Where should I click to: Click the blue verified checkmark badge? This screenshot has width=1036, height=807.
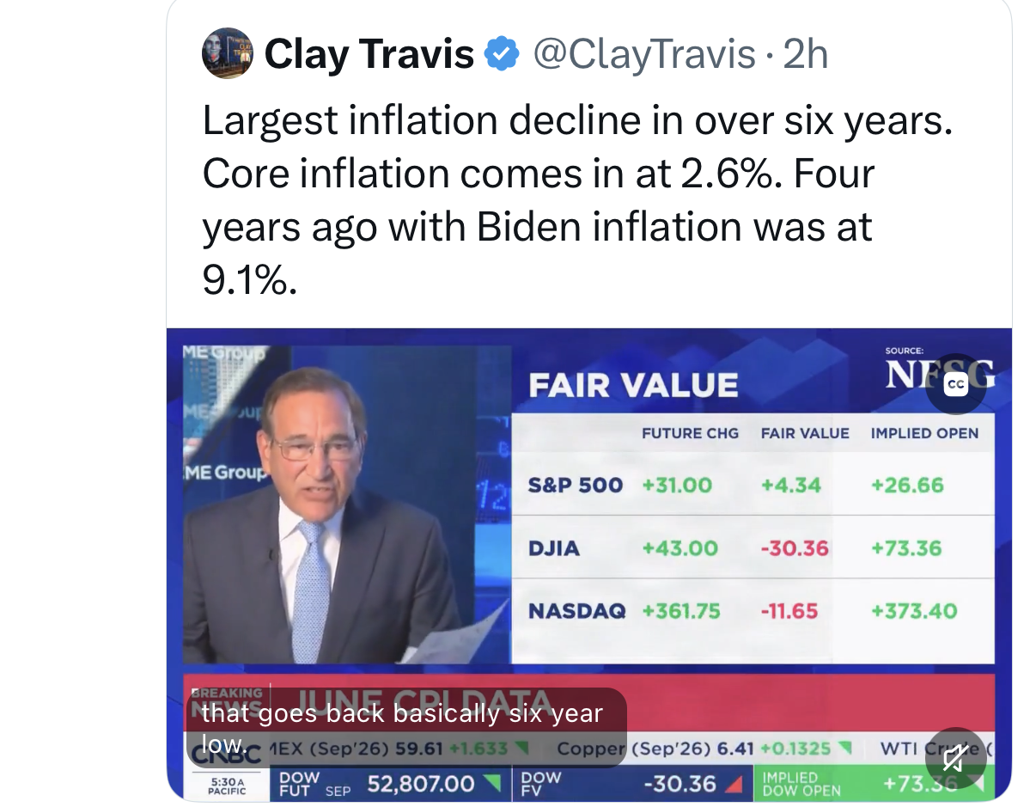(x=502, y=55)
